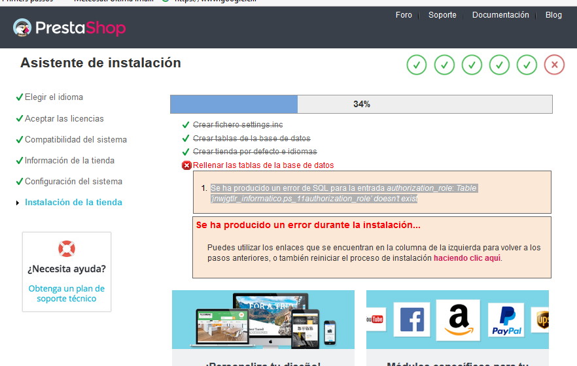The height and width of the screenshot is (366, 577).
Task: Click the highlighted SQL error message
Action: (343, 193)
